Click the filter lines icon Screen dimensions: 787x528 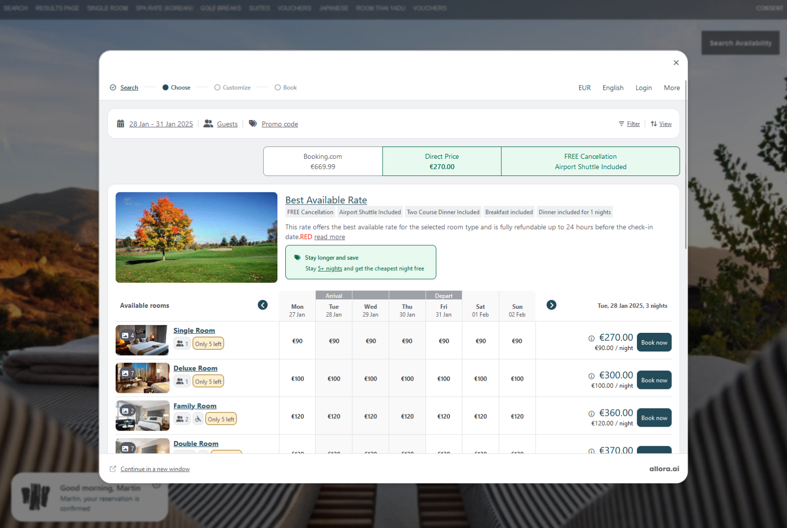(621, 124)
